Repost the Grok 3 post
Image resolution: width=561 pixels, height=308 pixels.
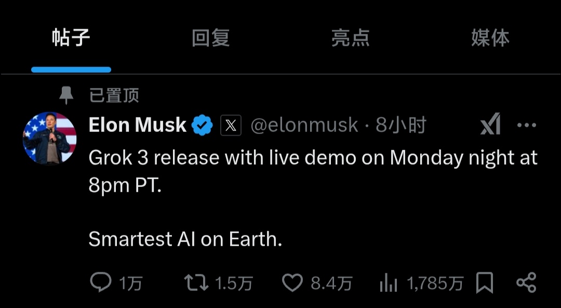(x=196, y=283)
